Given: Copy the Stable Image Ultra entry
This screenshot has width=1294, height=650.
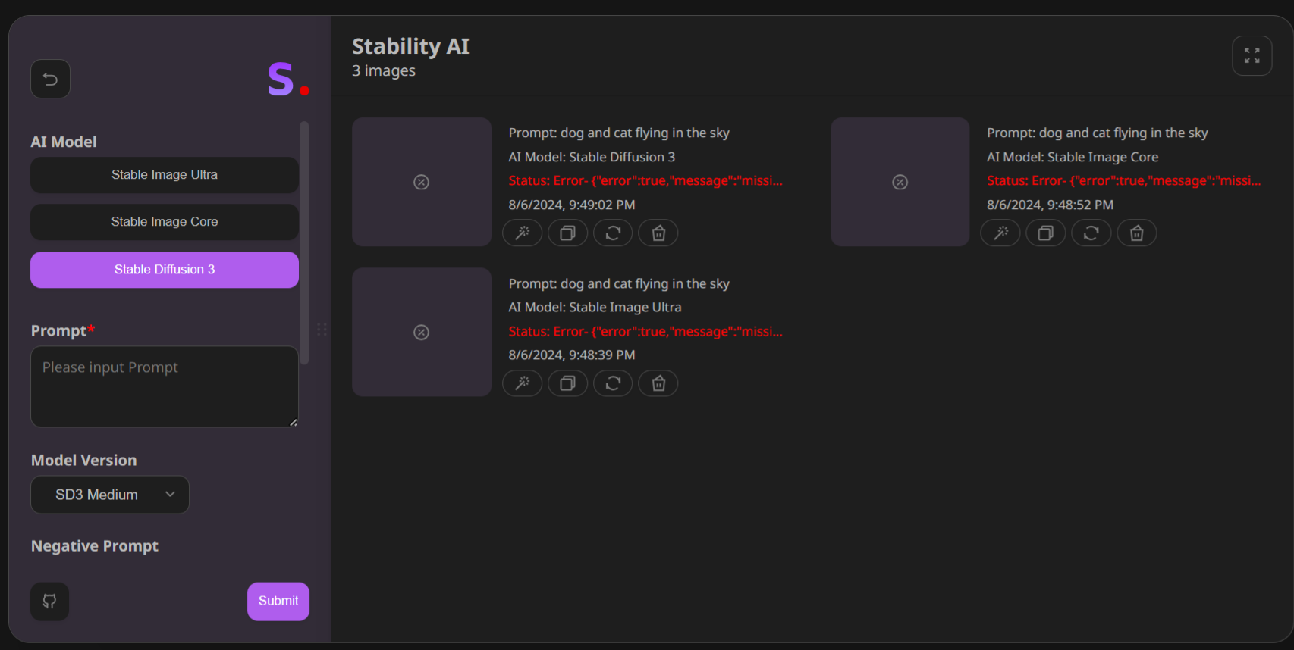Looking at the screenshot, I should 567,383.
